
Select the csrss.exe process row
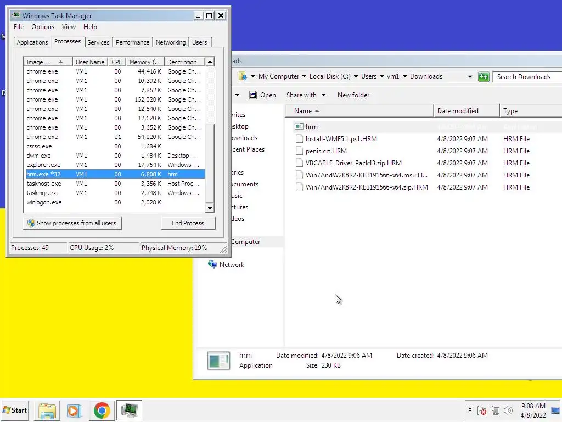tap(115, 146)
